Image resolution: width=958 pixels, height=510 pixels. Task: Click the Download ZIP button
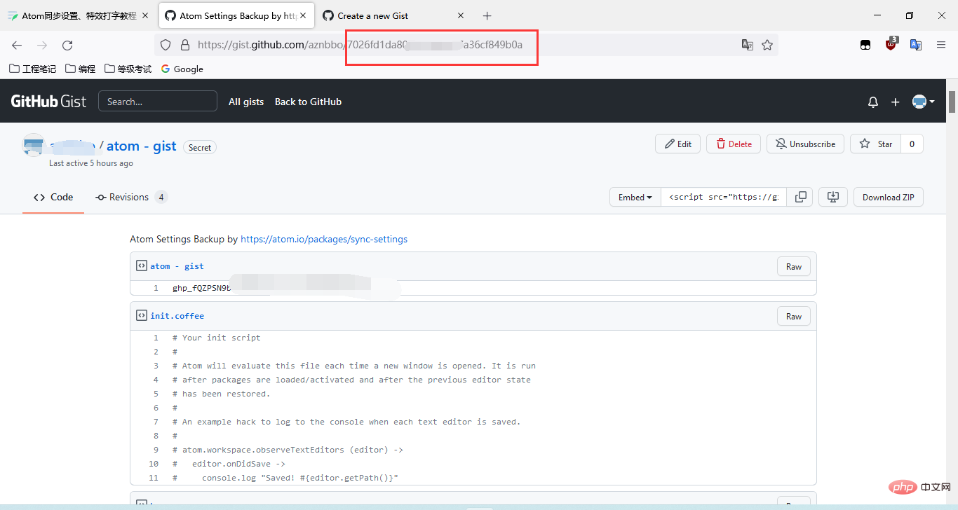(x=889, y=198)
